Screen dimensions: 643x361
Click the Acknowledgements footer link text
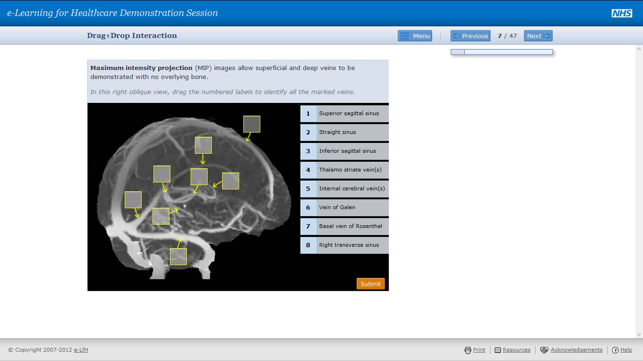[576, 350]
